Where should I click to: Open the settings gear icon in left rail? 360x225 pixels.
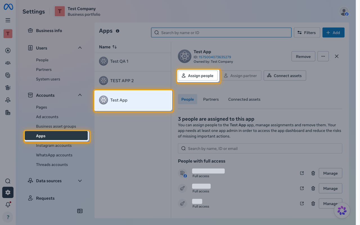pos(8,192)
